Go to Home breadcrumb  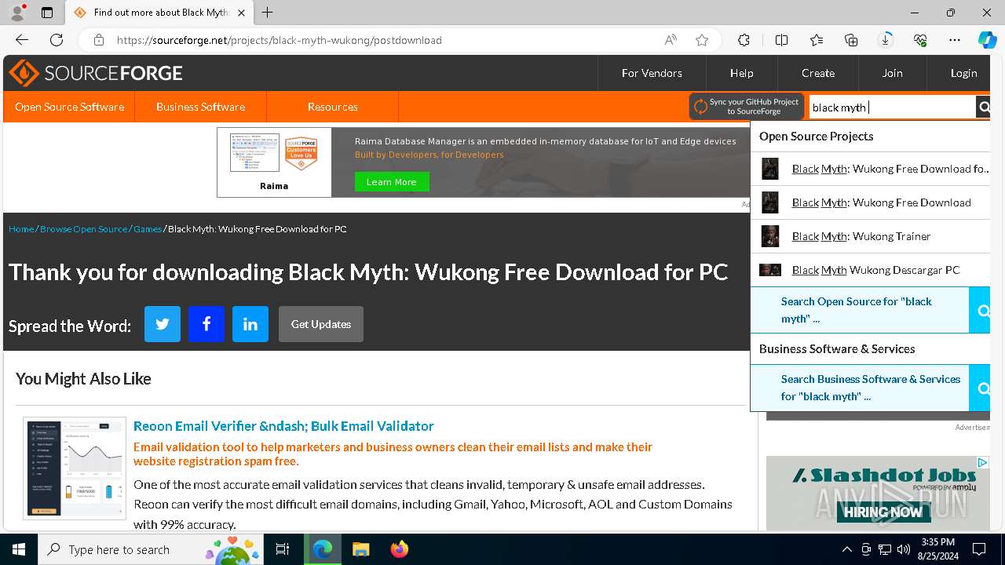(21, 229)
